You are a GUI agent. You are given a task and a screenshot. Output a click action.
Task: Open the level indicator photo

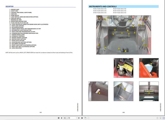pyautogui.click(x=149, y=91)
